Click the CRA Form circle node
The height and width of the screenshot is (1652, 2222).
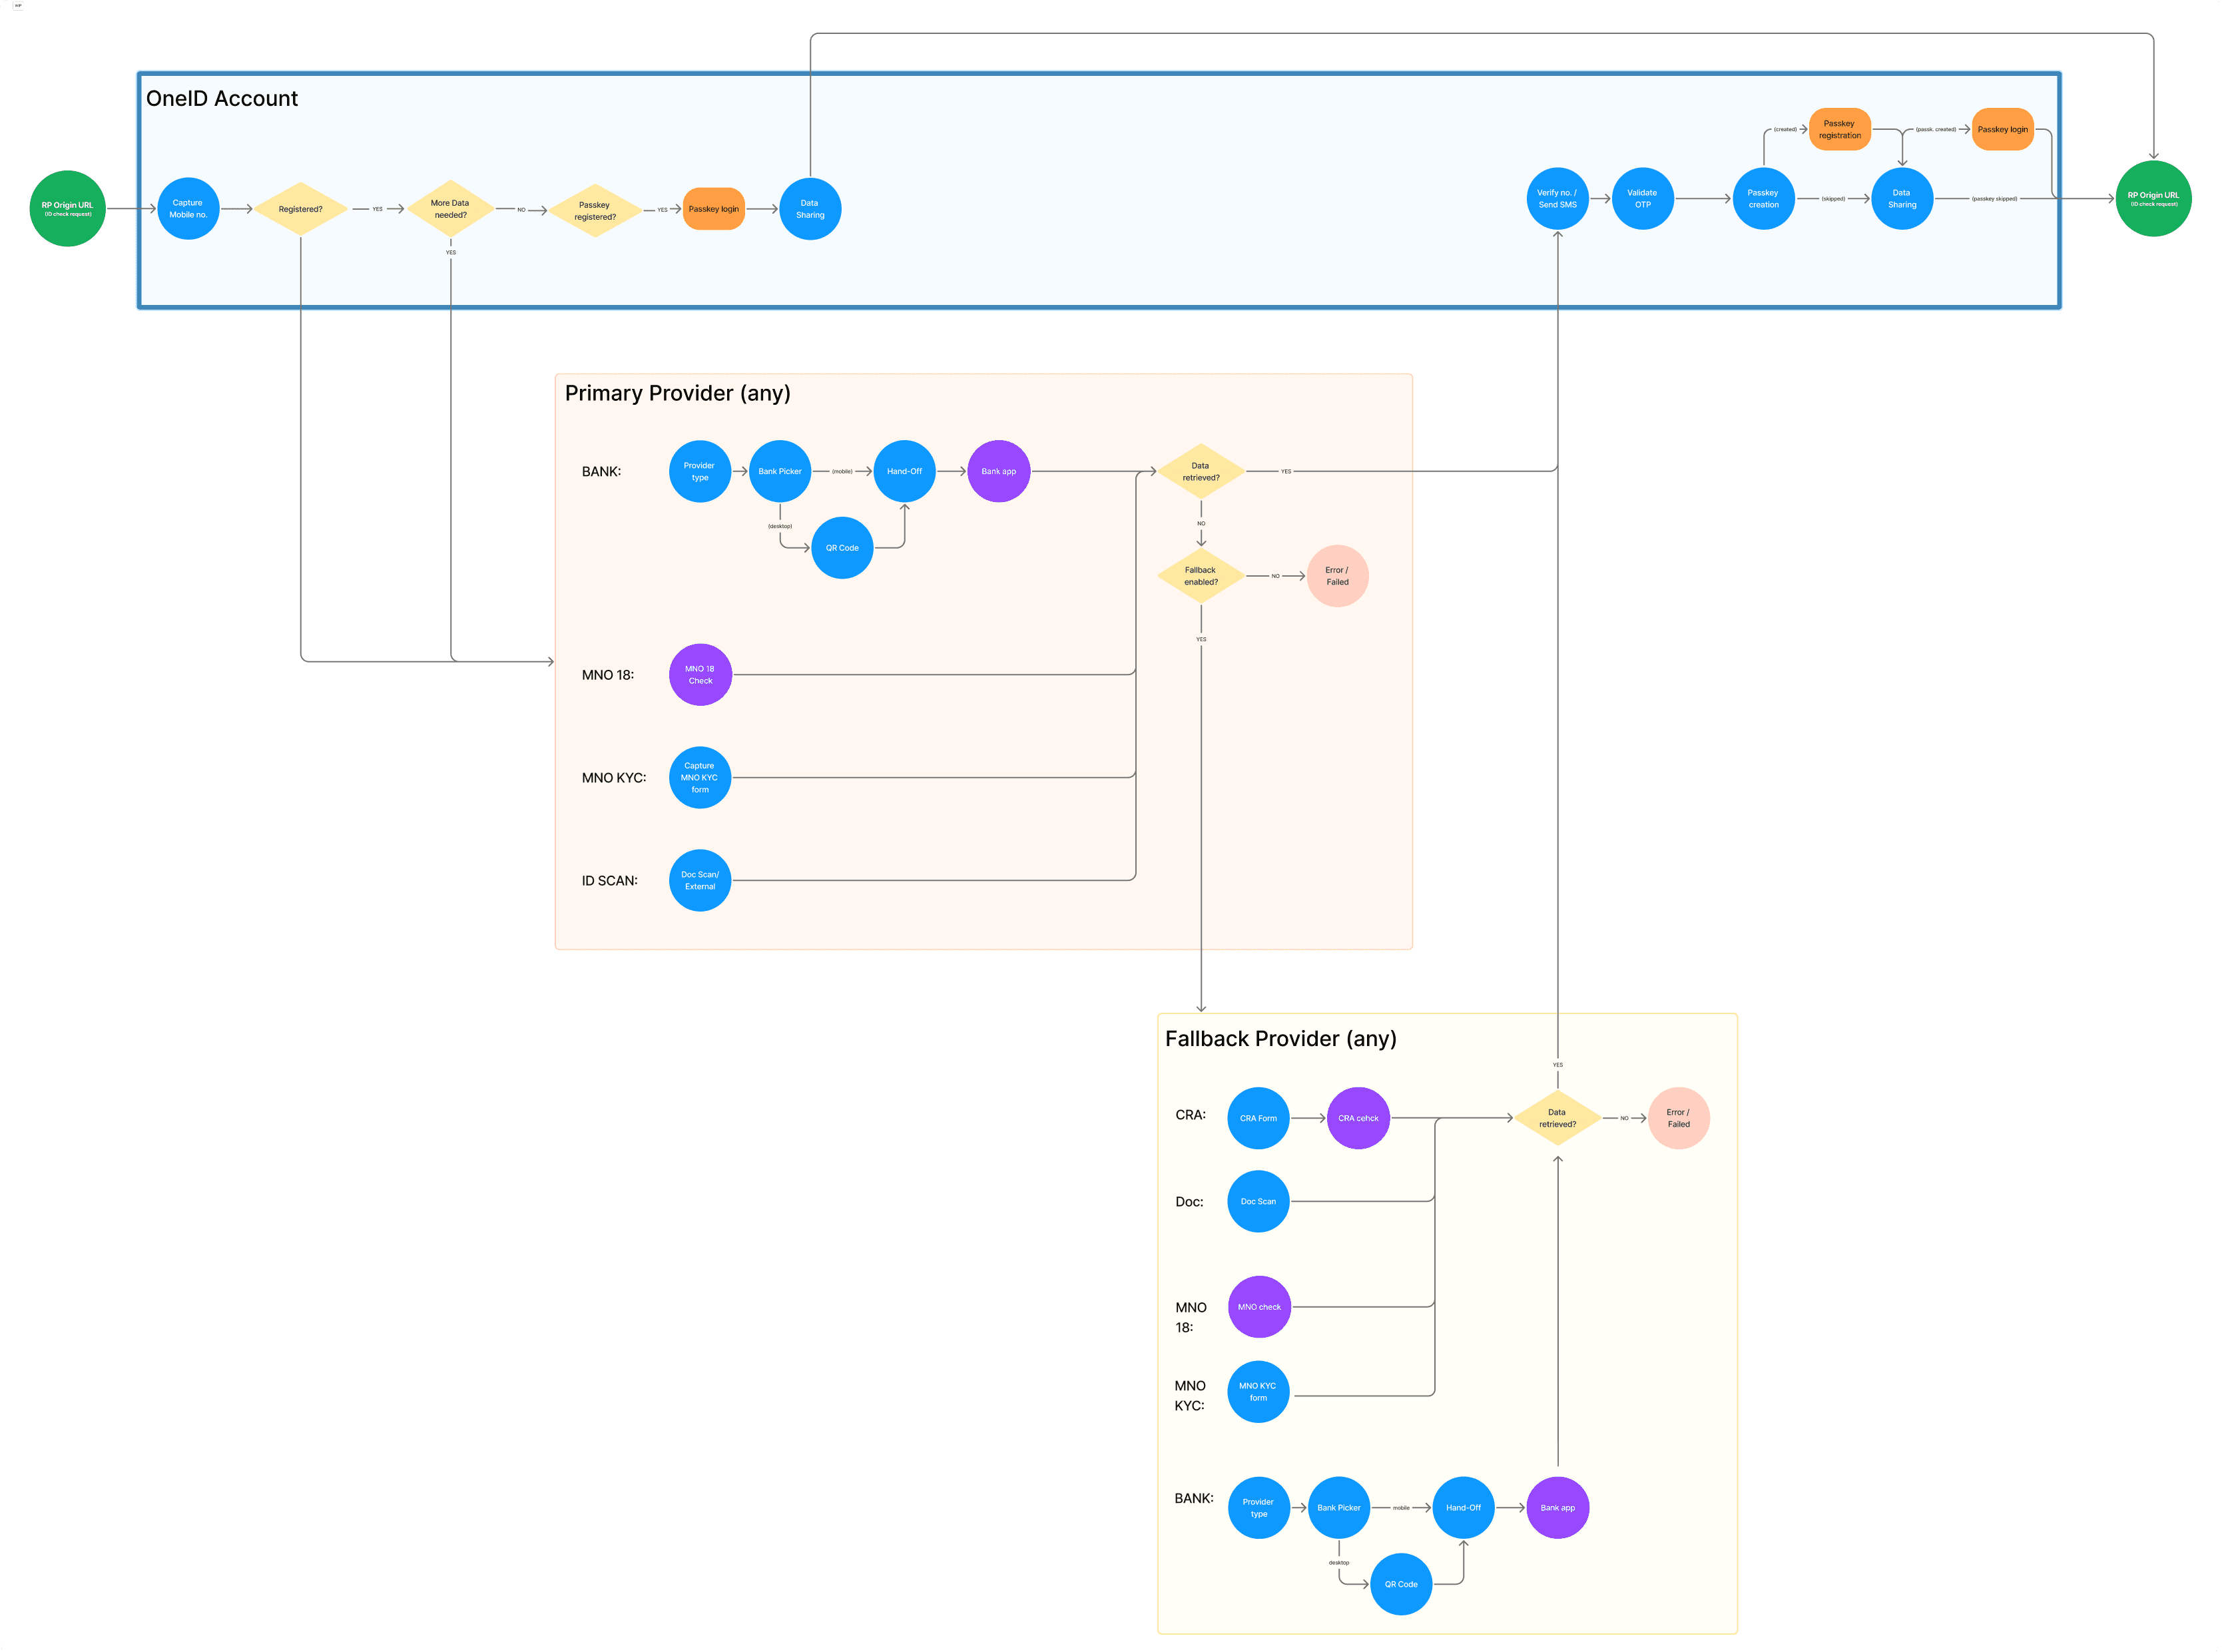pyautogui.click(x=1258, y=1118)
